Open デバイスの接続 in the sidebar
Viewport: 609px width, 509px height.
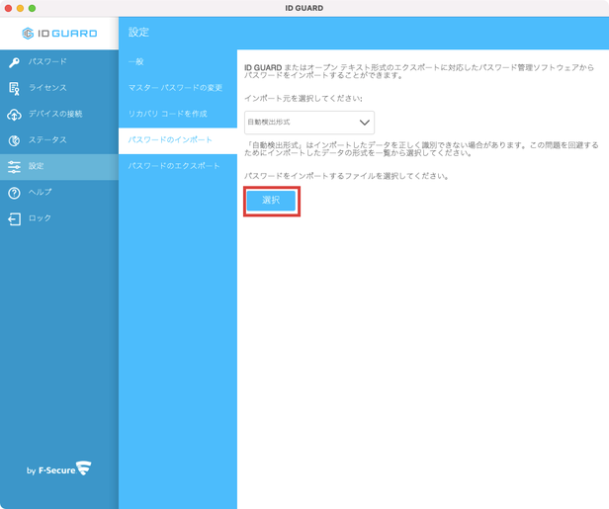tap(59, 114)
